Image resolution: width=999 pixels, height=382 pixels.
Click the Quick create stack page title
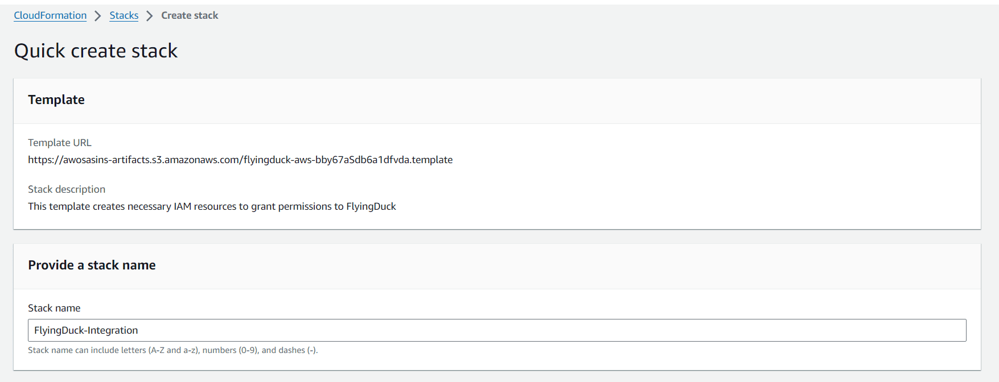pyautogui.click(x=96, y=51)
